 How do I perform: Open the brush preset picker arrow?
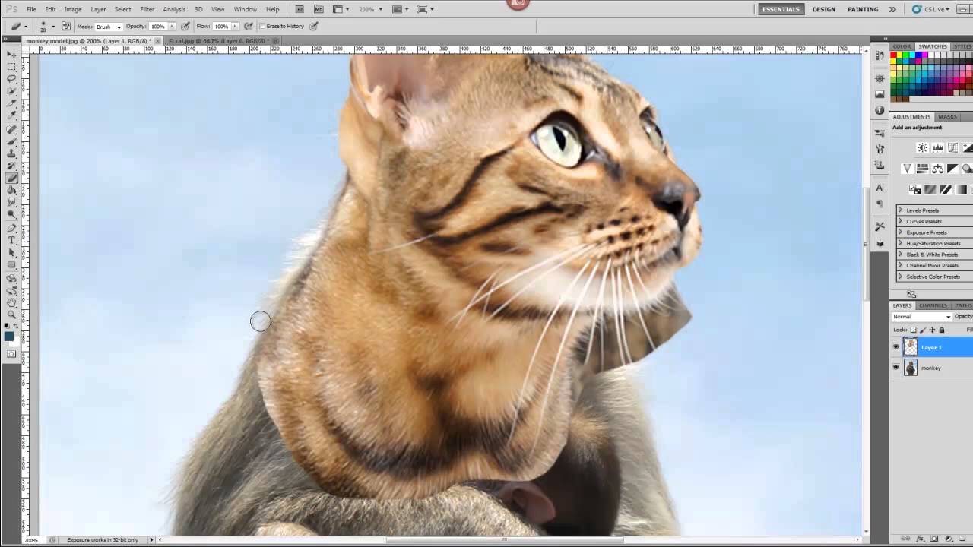[x=52, y=27]
